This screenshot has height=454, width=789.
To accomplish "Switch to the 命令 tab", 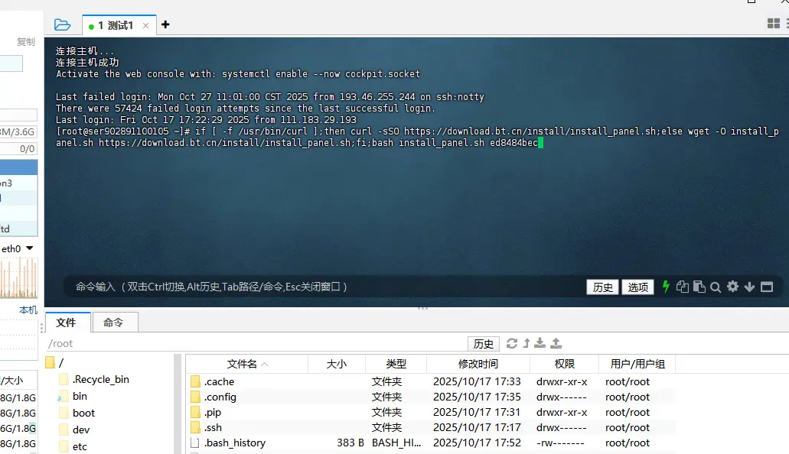I will (x=115, y=322).
